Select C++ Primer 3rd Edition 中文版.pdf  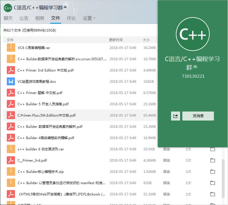(46, 70)
